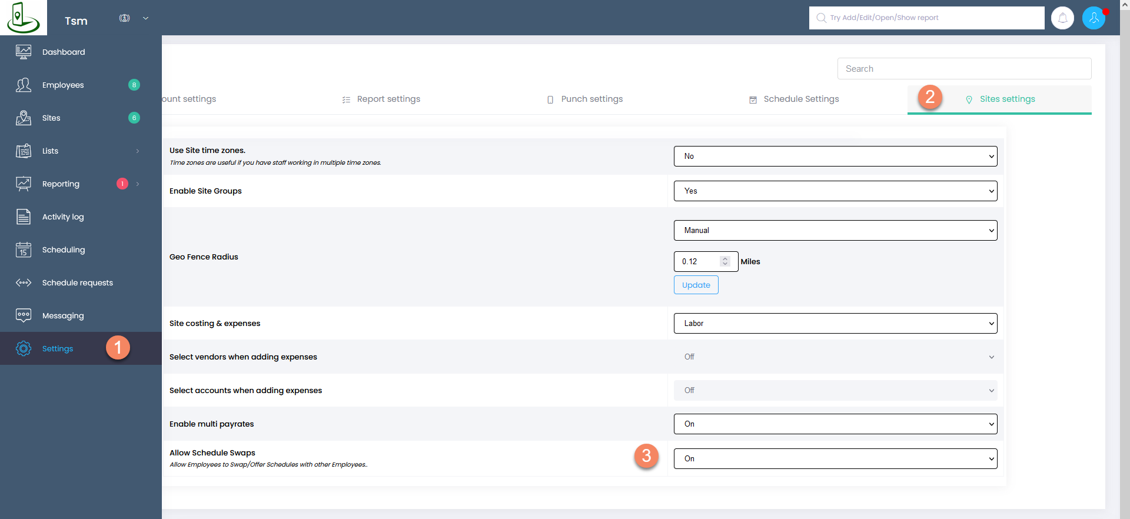Viewport: 1130px width, 519px height.
Task: Switch to Report settings tab
Action: 381,99
